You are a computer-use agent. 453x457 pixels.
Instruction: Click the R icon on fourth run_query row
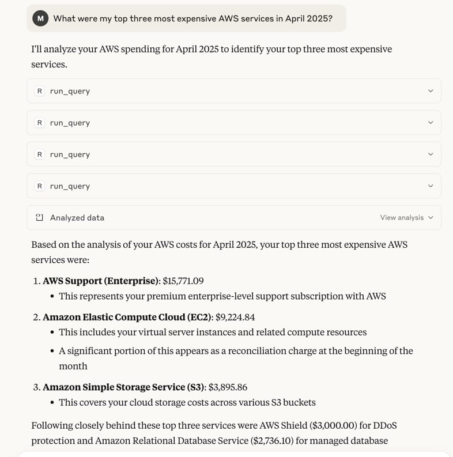(40, 186)
